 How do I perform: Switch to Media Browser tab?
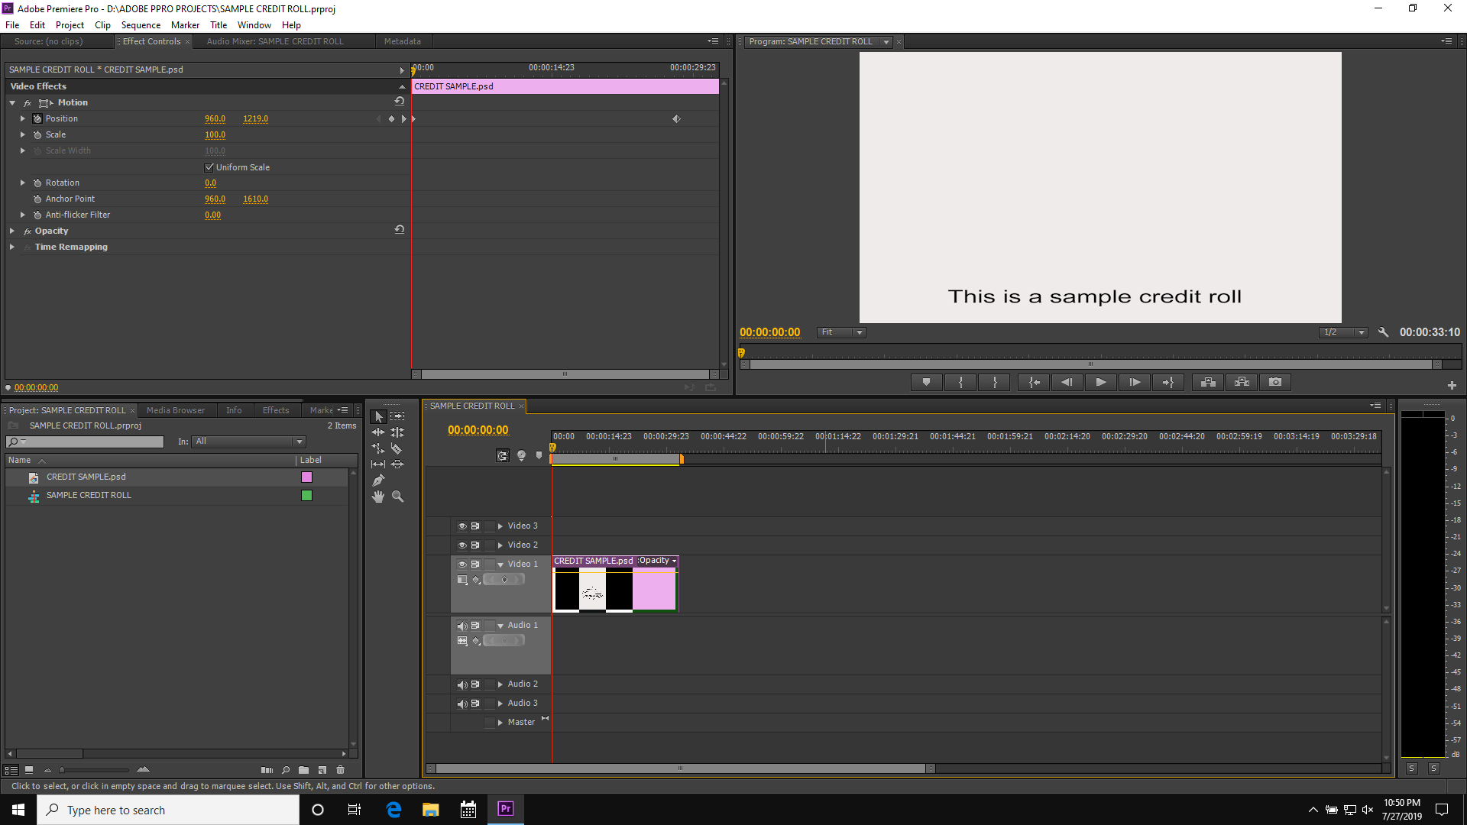coord(176,410)
